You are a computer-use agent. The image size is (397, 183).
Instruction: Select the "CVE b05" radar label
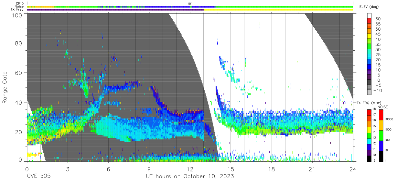click(38, 177)
